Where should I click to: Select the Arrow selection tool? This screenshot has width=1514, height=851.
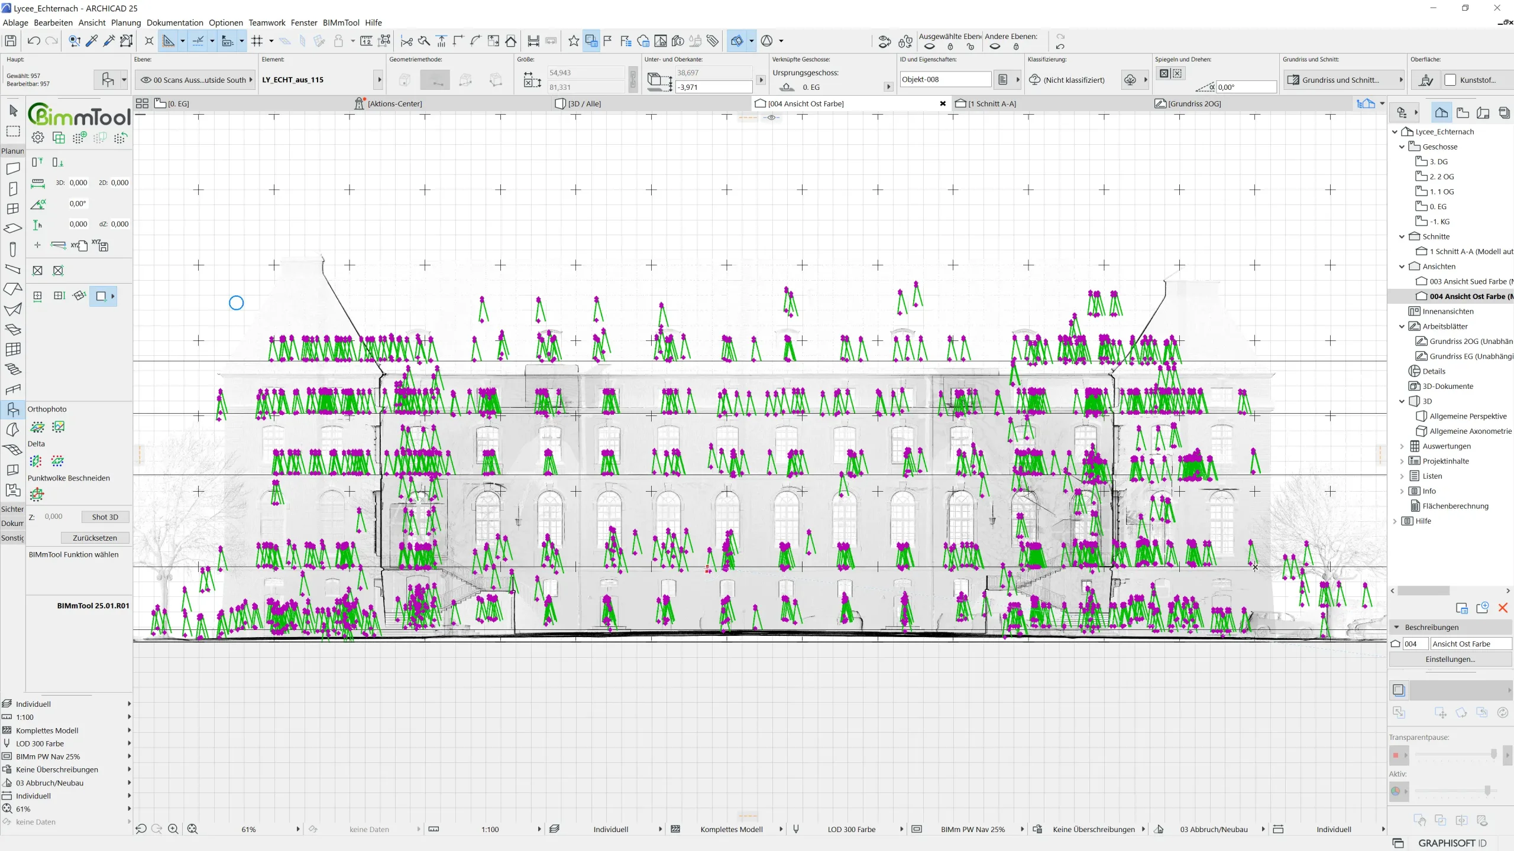click(x=13, y=111)
